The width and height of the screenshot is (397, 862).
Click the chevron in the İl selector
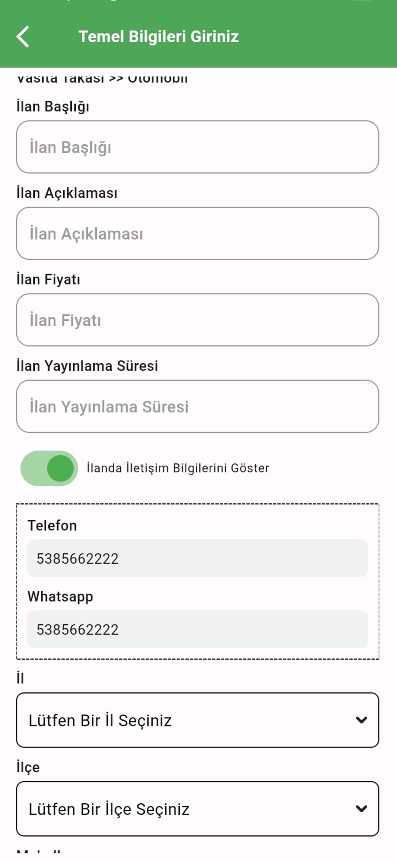(361, 720)
